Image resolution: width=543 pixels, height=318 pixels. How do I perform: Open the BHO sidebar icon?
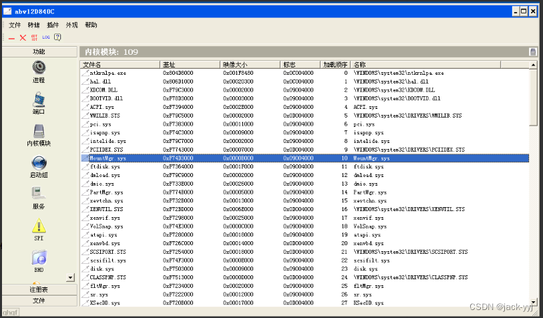pos(39,261)
